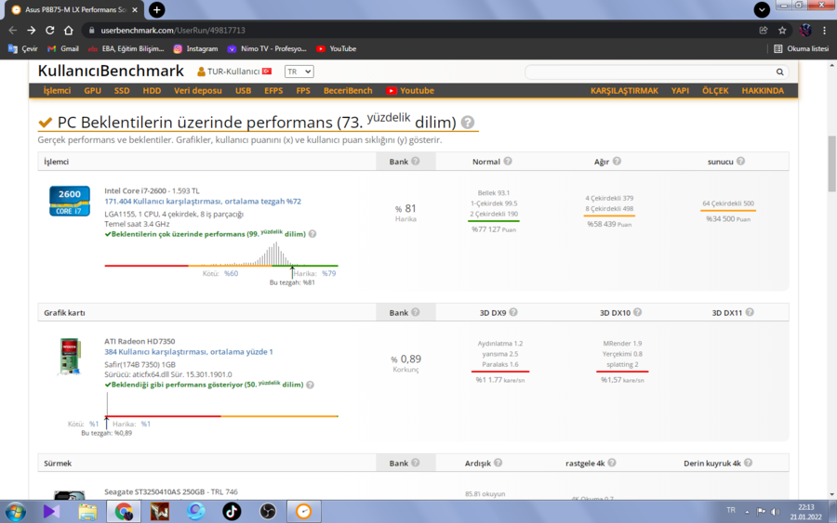Open TUR-Kullanıcı user profile link
Viewport: 837px width, 523px height.
(x=233, y=72)
